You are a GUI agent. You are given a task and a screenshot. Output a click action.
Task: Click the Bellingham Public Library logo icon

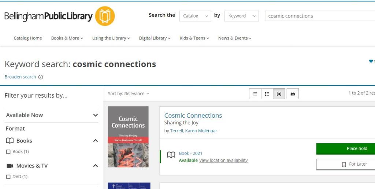(x=105, y=16)
